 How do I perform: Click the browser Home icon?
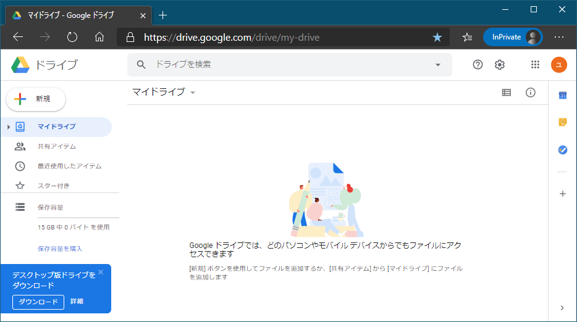tap(99, 37)
